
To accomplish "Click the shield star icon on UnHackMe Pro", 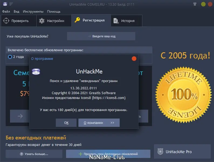I will [x=160, y=152].
